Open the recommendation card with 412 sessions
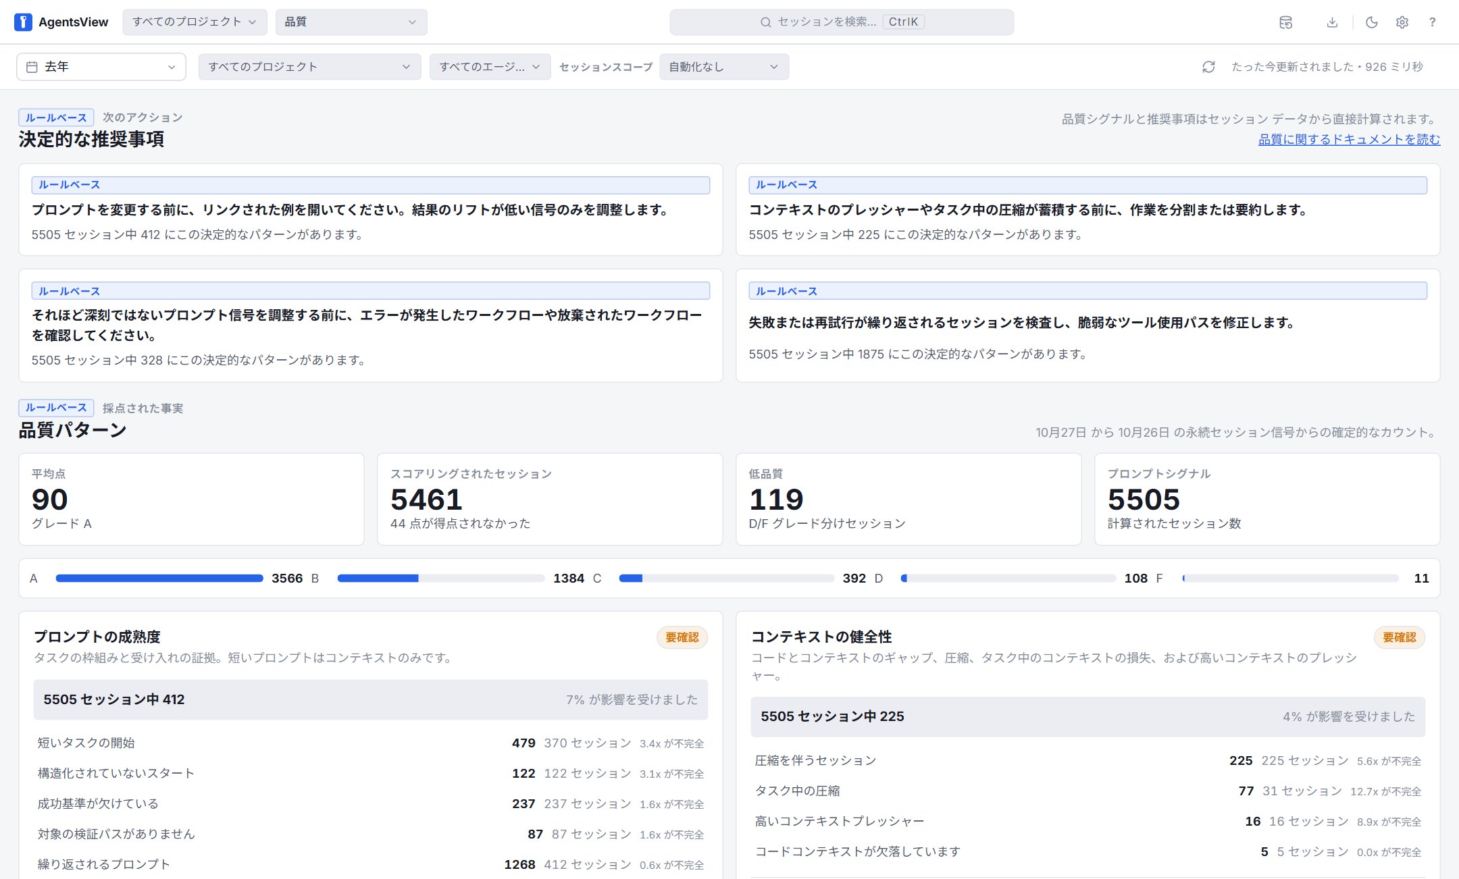 pos(371,209)
